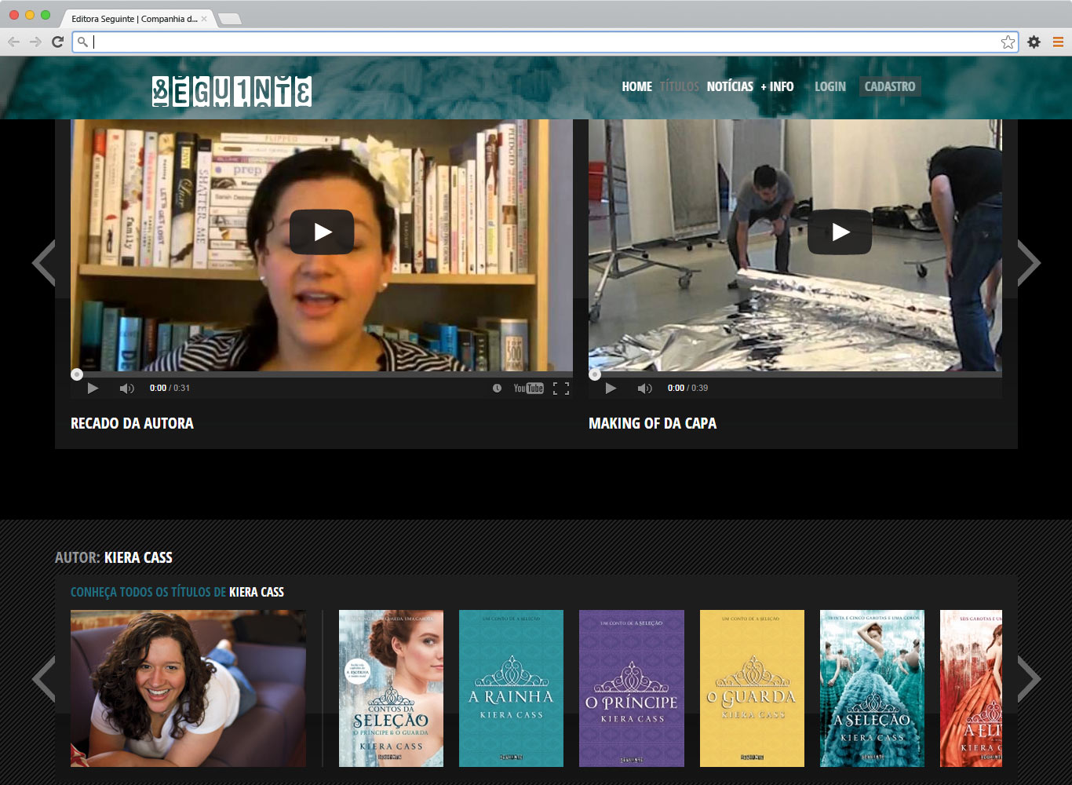Open the A Rainha book cover
This screenshot has height=785, width=1072.
pos(511,688)
